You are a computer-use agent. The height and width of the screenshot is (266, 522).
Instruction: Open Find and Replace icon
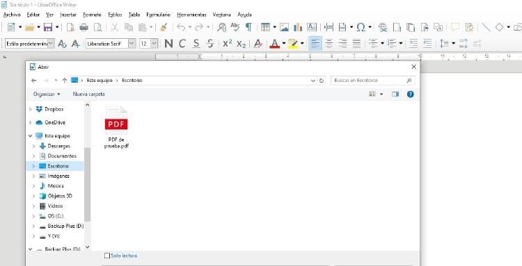(x=221, y=27)
